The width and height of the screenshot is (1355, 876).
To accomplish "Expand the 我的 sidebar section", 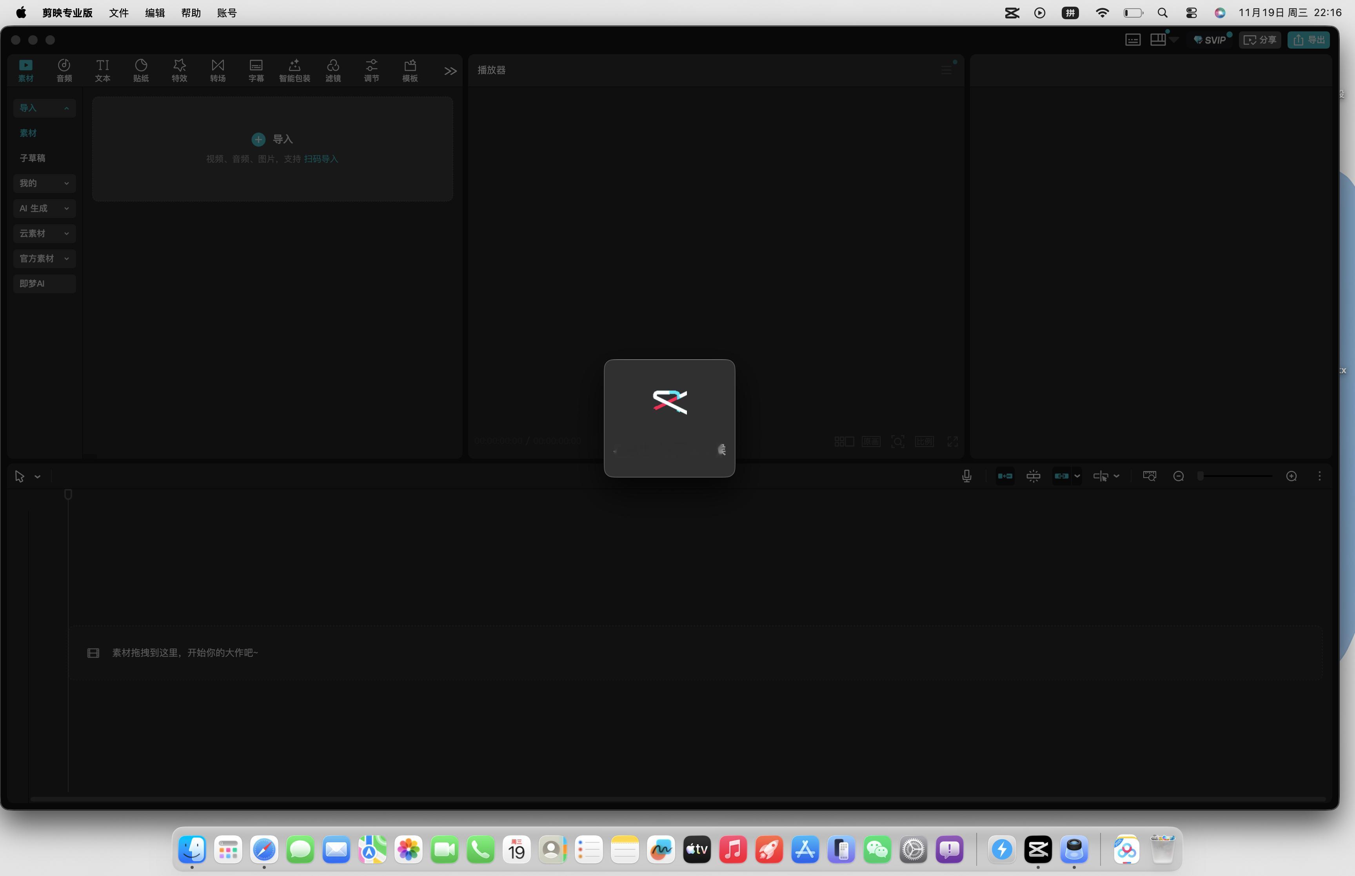I will (x=44, y=183).
